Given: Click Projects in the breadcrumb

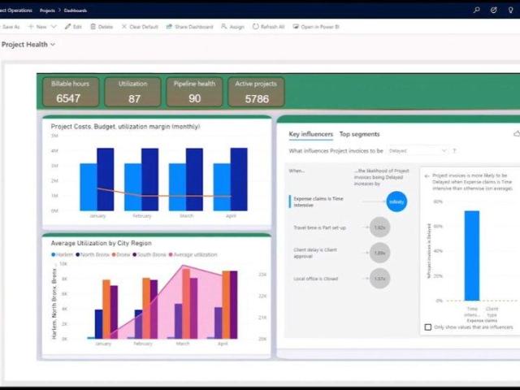Looking at the screenshot, I should coord(47,11).
